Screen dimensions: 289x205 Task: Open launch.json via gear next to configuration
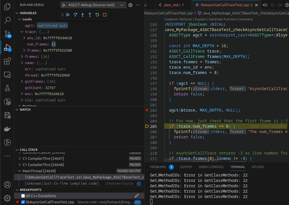coord(130,5)
